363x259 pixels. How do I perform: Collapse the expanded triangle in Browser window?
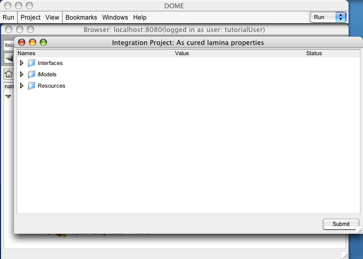pos(8,96)
